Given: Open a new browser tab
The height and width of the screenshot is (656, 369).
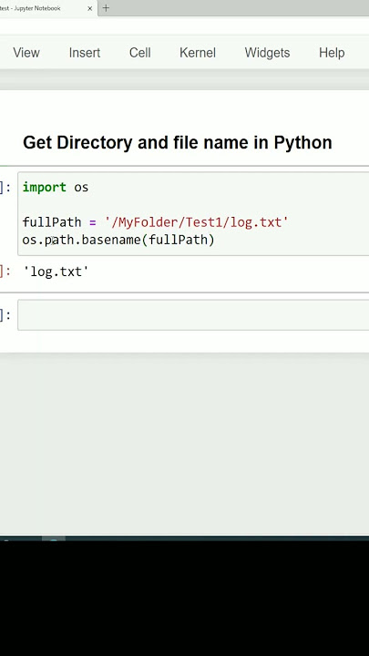Looking at the screenshot, I should tap(106, 8).
